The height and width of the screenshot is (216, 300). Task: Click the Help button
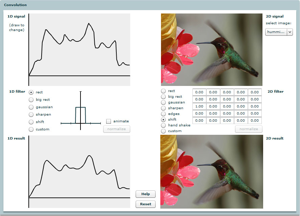145,194
